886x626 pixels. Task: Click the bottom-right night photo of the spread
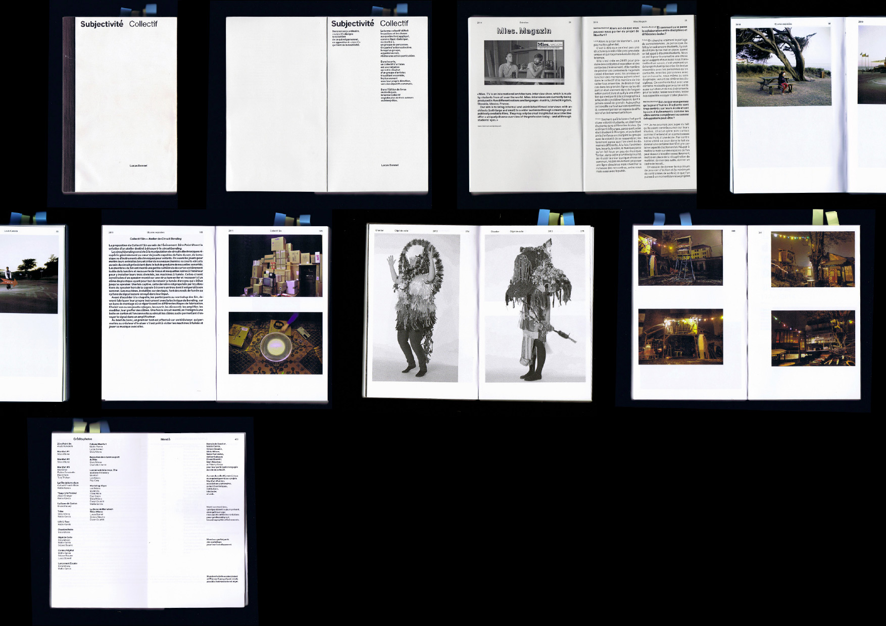point(813,338)
